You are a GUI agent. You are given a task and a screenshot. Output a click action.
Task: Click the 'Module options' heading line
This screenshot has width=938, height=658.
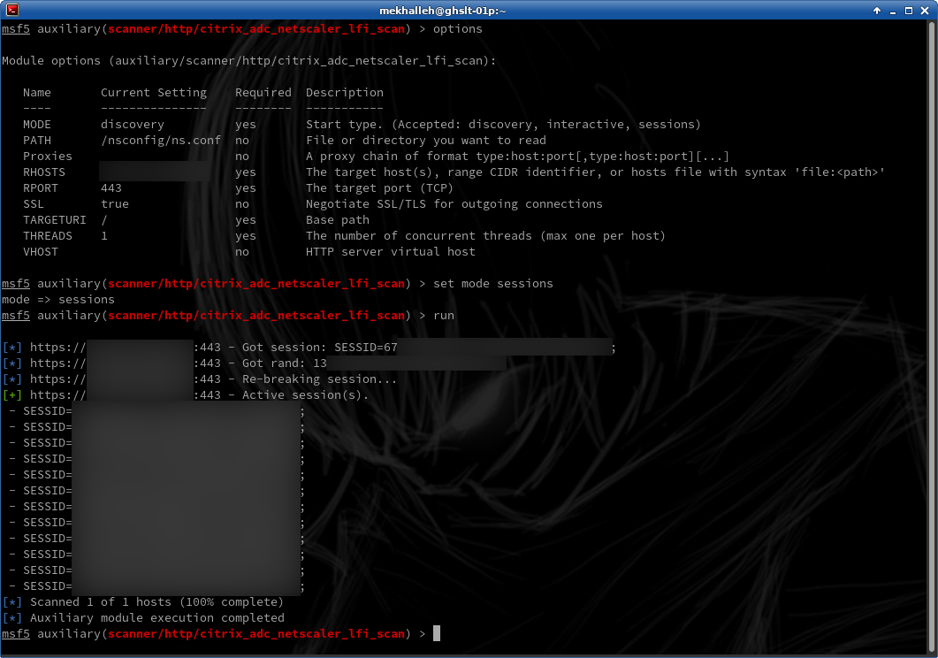(248, 61)
